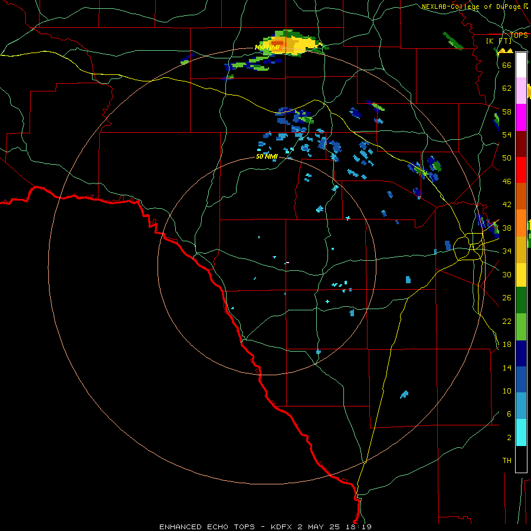Viewport: 531px width, 531px height.
Task: Click the 58 legend value
Action: (507, 112)
